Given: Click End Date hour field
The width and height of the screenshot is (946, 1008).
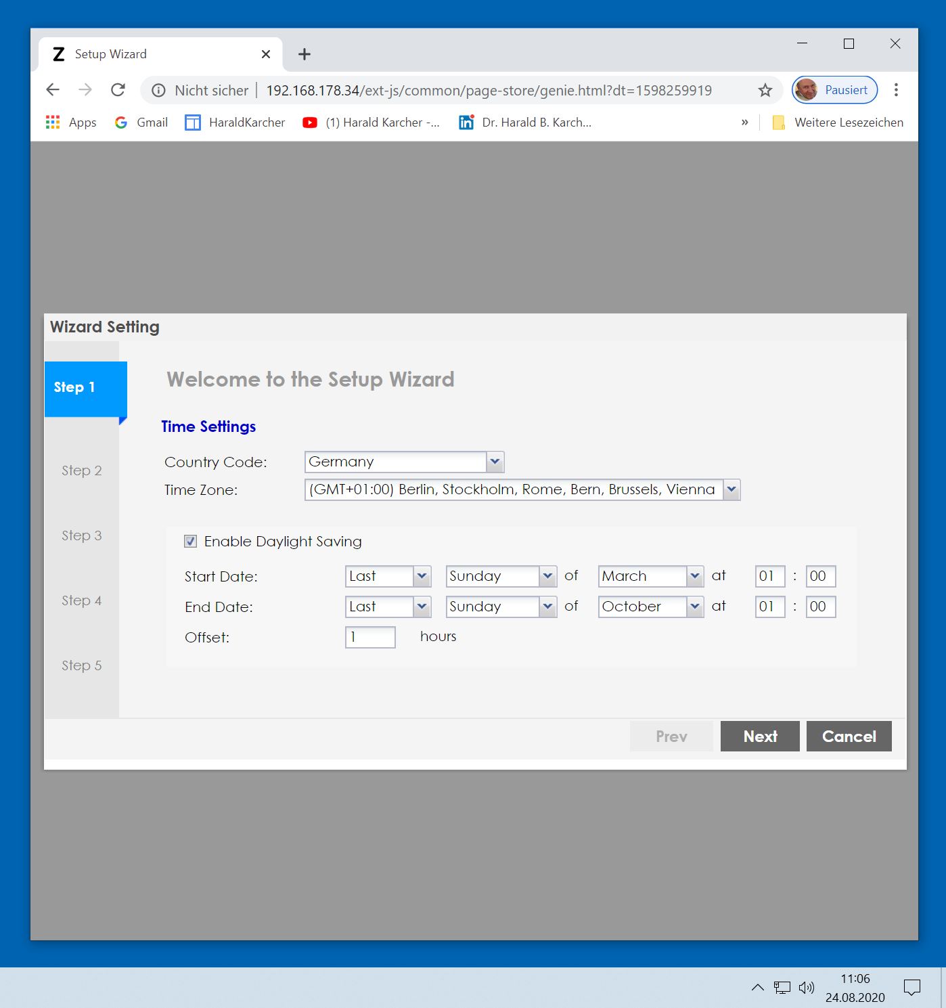Looking at the screenshot, I should [770, 607].
